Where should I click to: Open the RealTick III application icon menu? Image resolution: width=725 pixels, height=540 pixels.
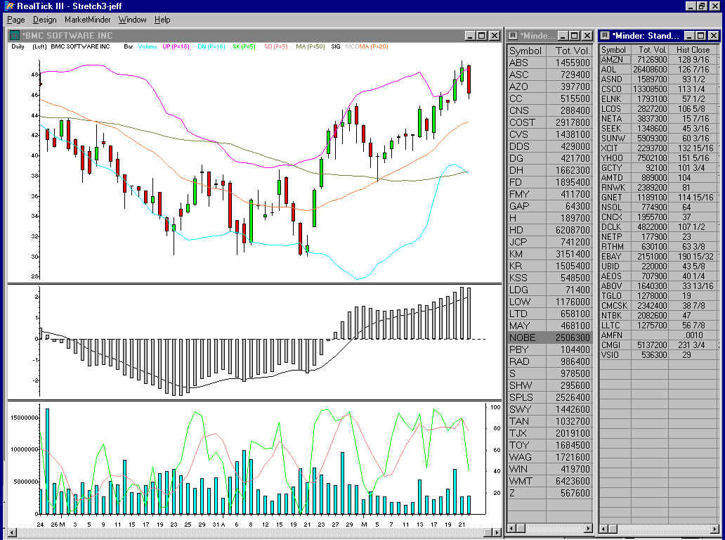9,6
